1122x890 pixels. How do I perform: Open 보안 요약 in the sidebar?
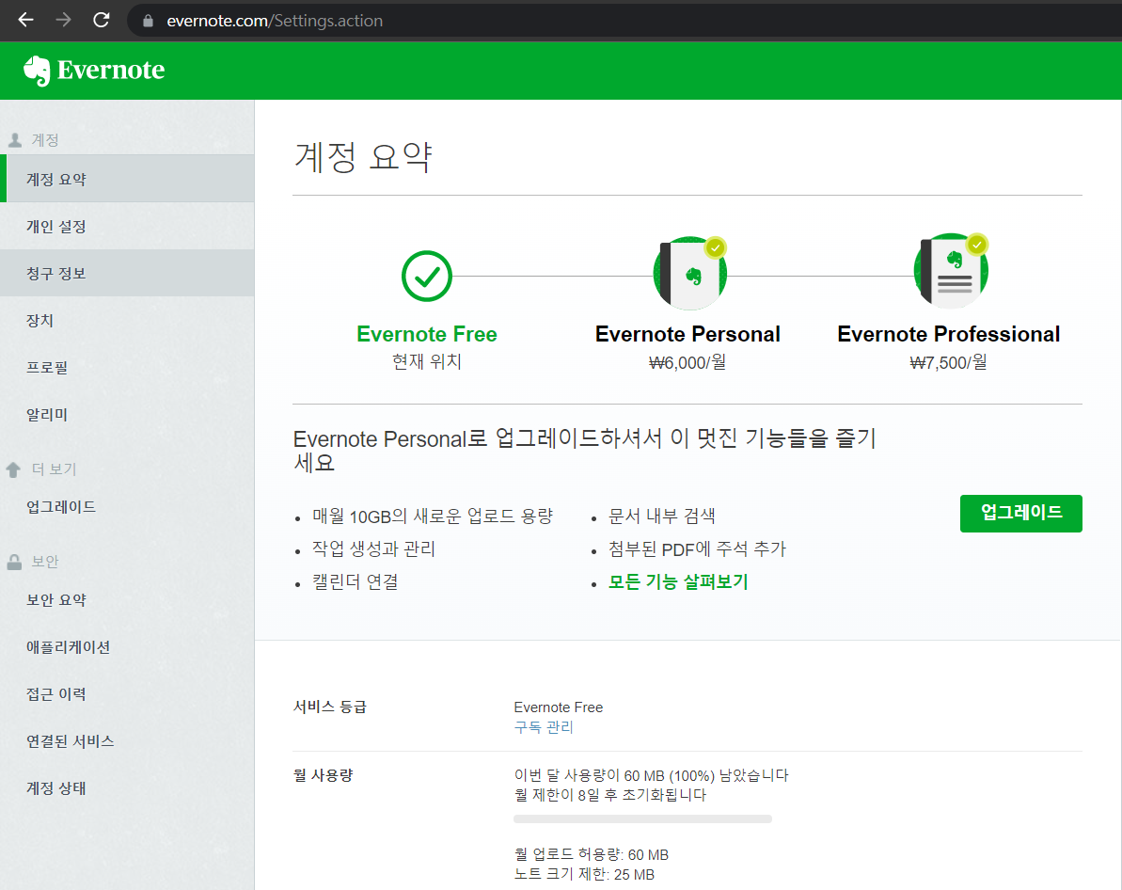click(x=127, y=600)
